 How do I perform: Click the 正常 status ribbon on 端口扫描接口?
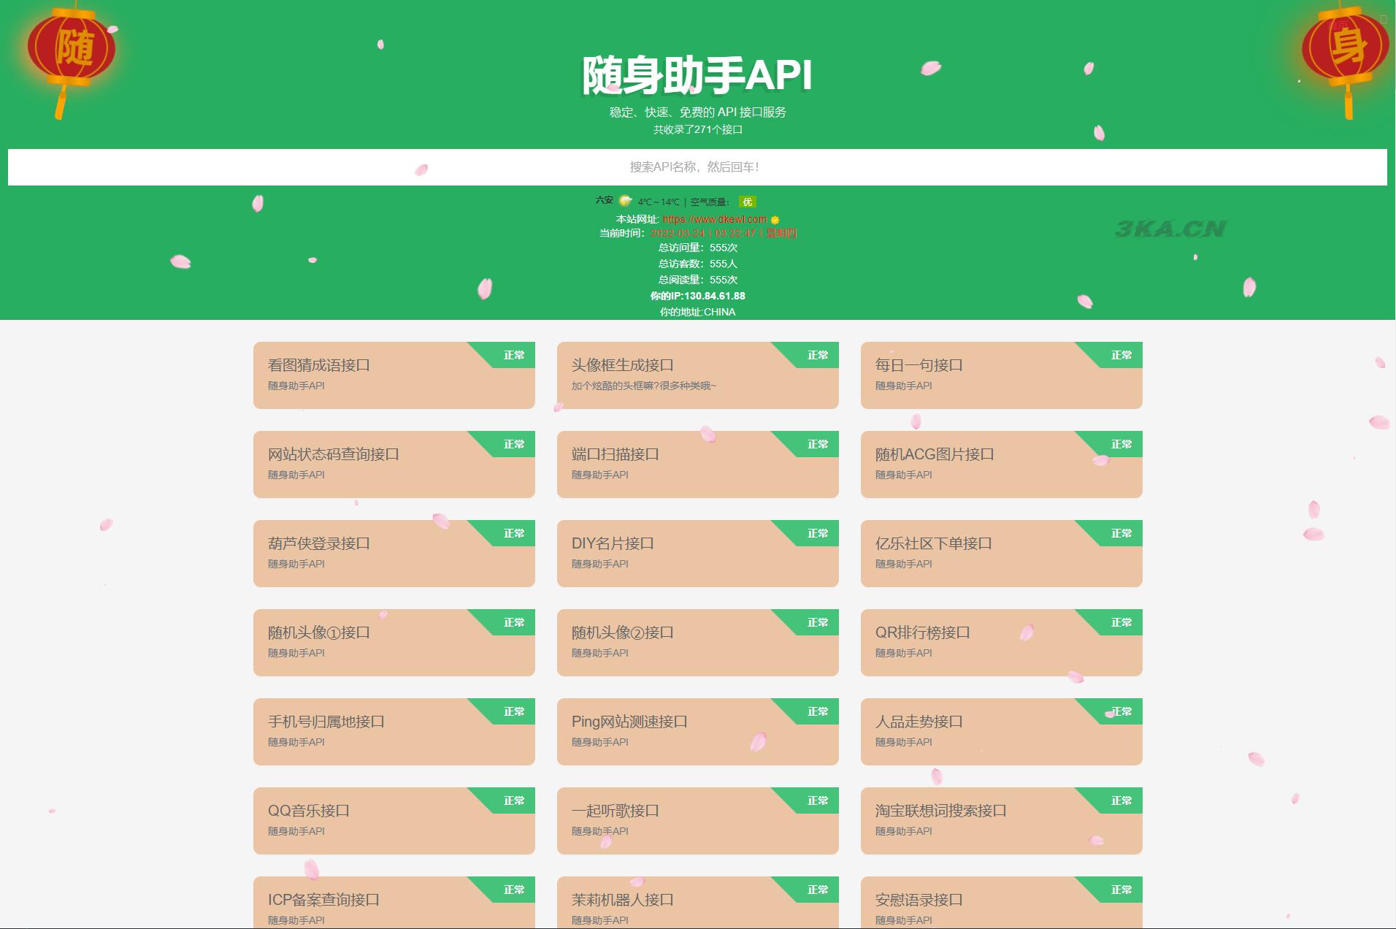817,444
